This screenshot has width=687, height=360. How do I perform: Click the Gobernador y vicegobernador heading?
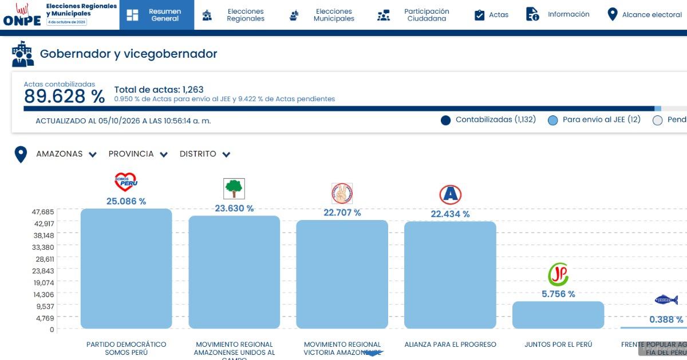(x=129, y=54)
